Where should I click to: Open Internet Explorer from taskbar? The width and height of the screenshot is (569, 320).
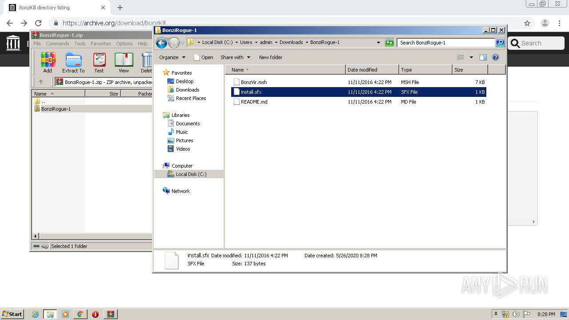(35, 314)
